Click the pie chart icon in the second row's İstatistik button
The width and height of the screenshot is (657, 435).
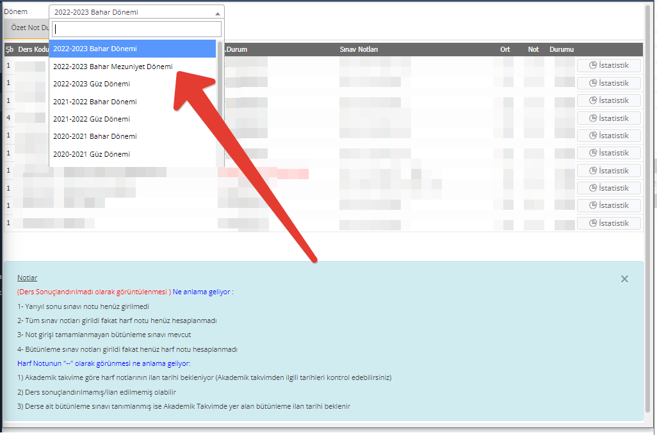593,83
